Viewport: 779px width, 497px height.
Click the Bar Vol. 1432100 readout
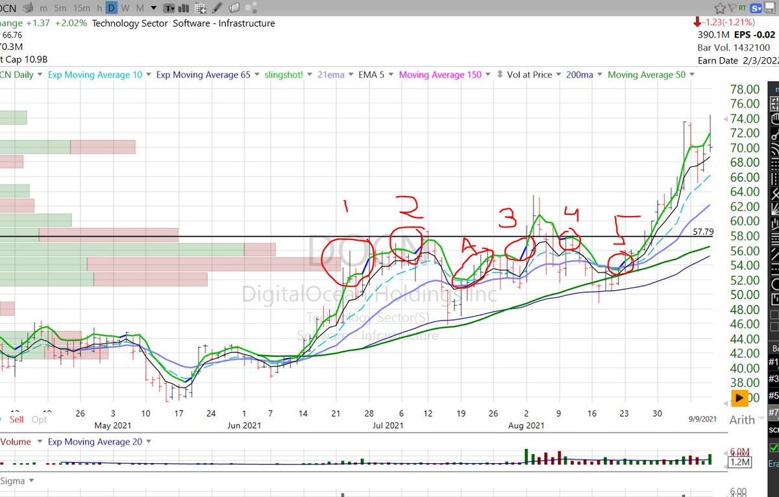[x=733, y=47]
